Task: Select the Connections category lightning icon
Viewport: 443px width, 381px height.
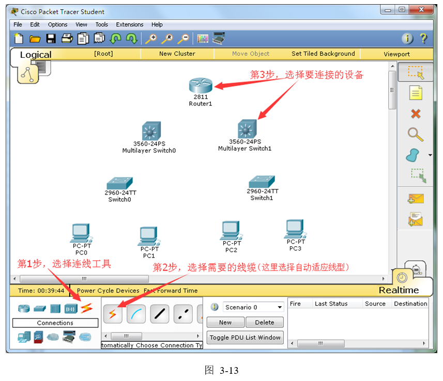Action: pyautogui.click(x=86, y=308)
